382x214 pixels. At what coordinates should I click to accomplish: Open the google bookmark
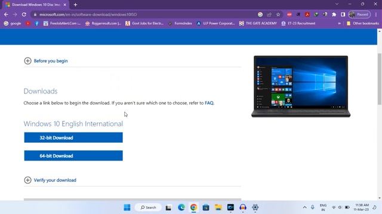point(13,23)
